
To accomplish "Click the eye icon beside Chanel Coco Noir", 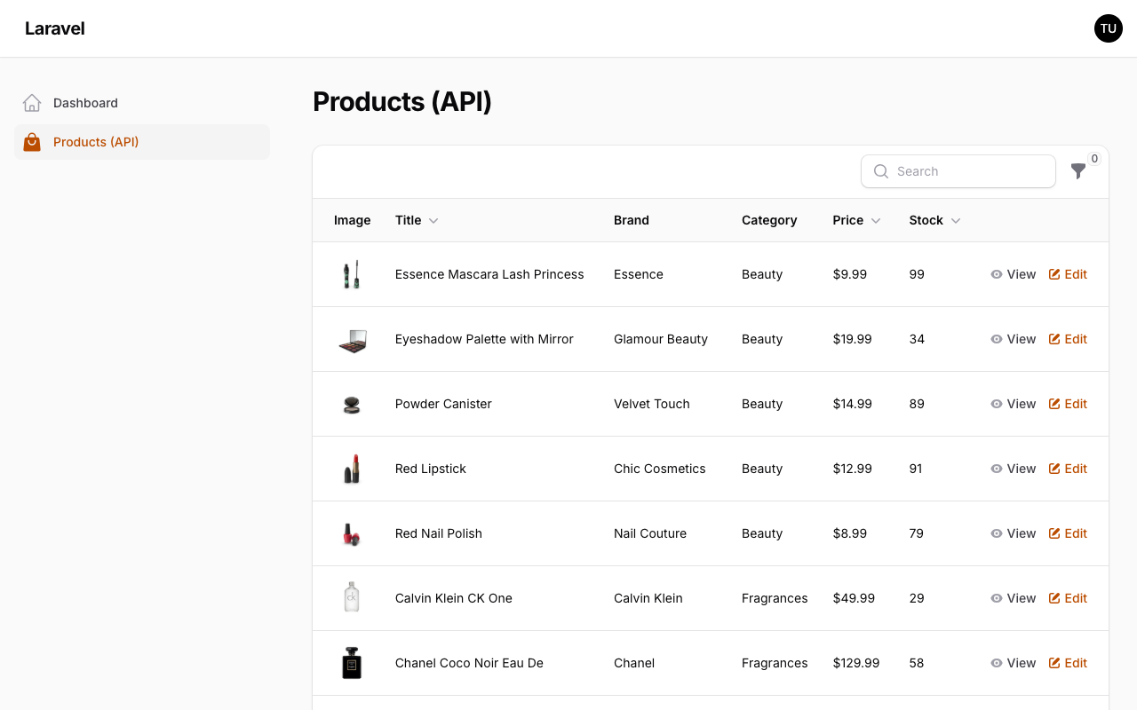I will pyautogui.click(x=996, y=663).
